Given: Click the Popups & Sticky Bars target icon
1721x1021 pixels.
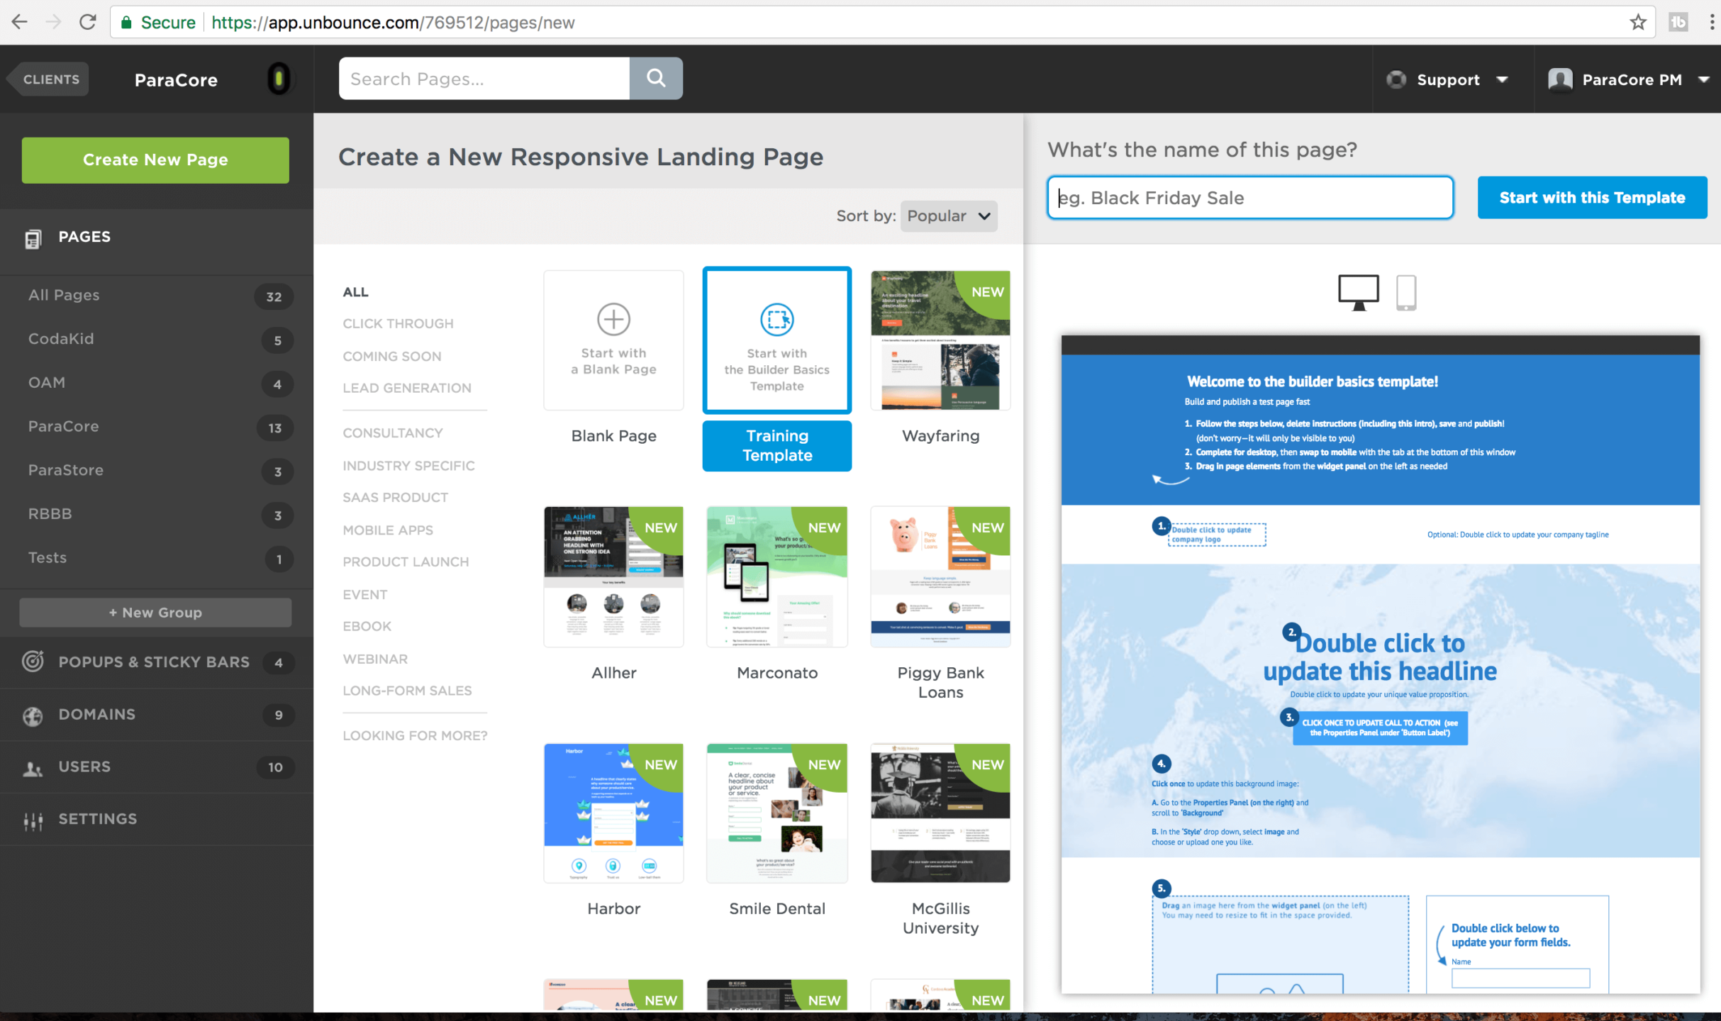Looking at the screenshot, I should (x=33, y=661).
